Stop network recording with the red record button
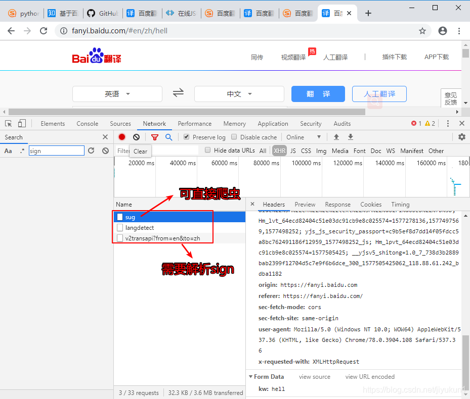The height and width of the screenshot is (399, 470). [121, 137]
